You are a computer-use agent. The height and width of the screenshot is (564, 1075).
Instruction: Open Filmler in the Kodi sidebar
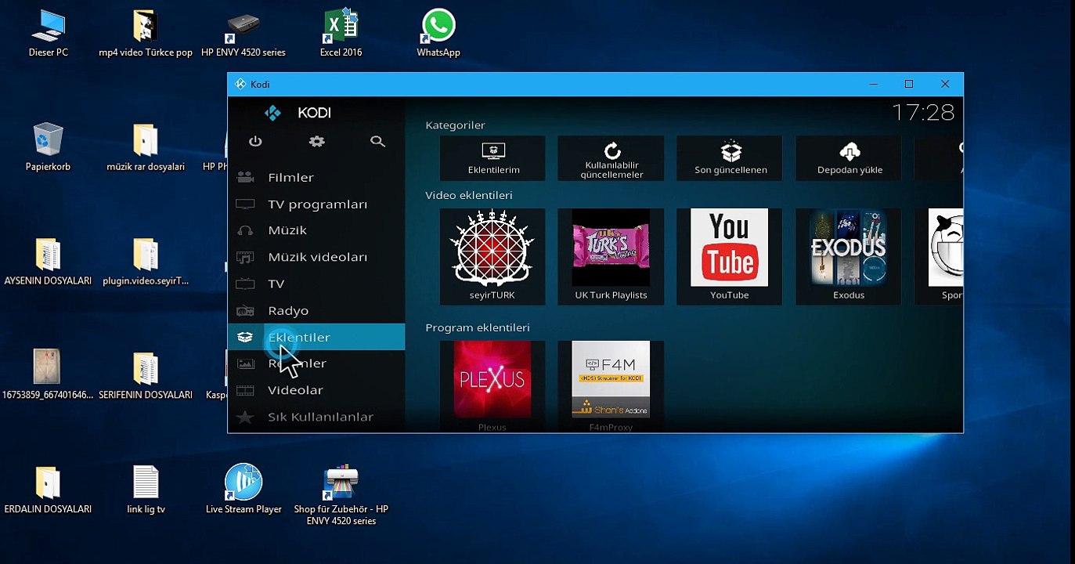(x=316, y=178)
